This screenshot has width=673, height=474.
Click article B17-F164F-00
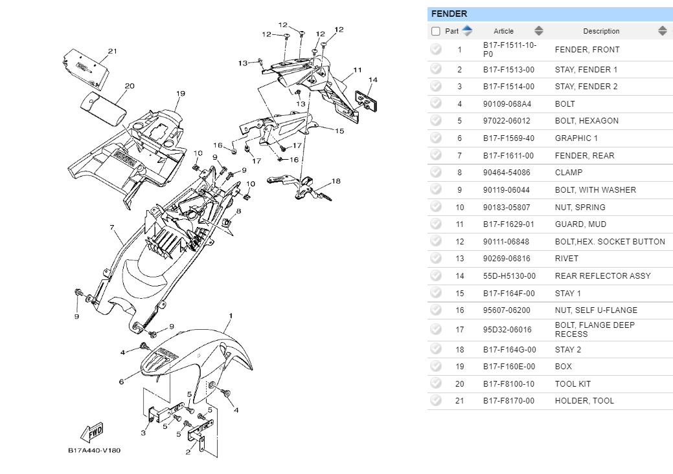click(508, 293)
